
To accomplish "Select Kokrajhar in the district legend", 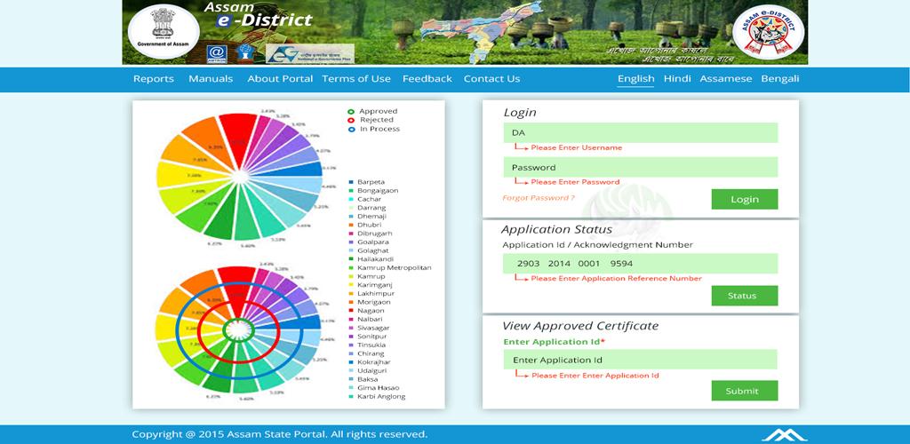I will [374, 362].
